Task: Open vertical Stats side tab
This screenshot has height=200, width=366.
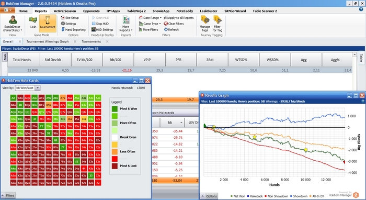Action: coord(5,57)
